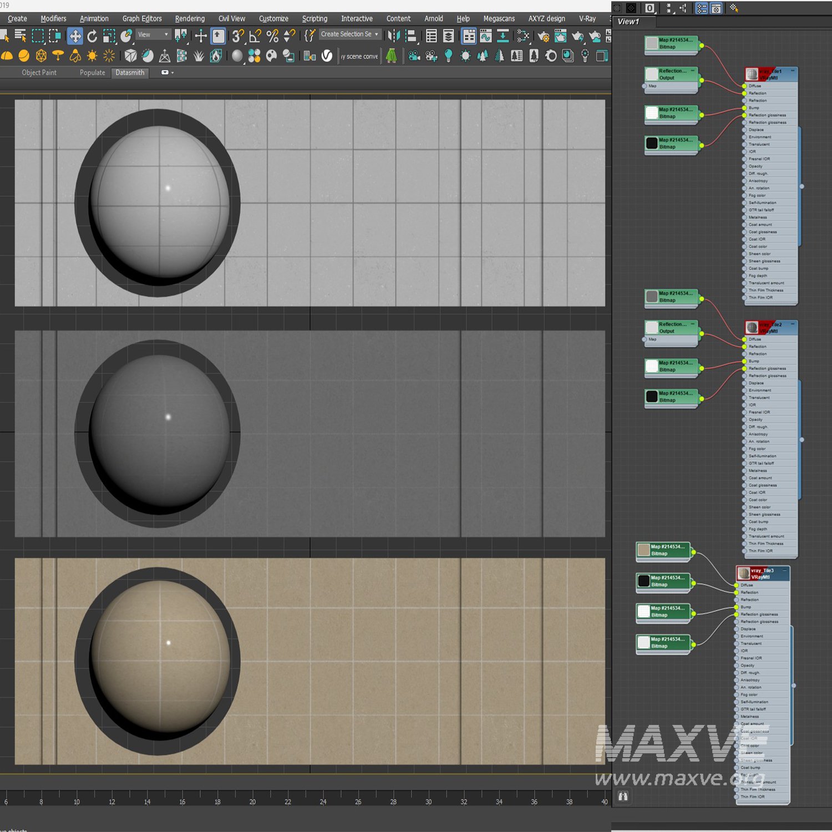
Task: Choose the Select and Rotate tool
Action: pos(92,37)
